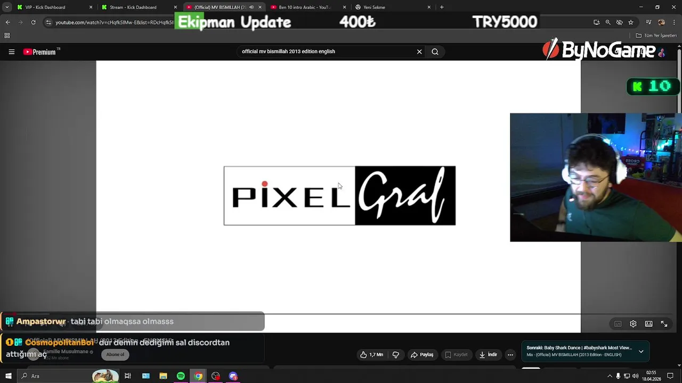Open the Chrome zoom magnifier icon
682x383 pixels.
[608, 22]
